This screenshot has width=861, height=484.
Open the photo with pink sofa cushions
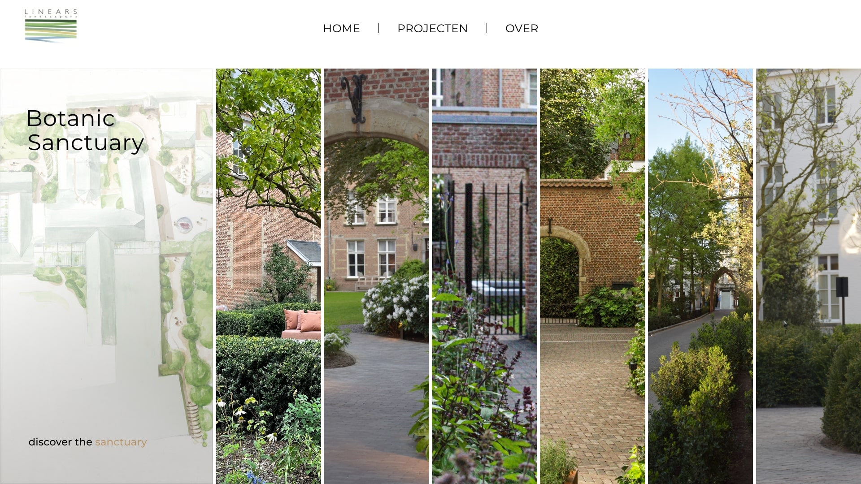pos(268,276)
